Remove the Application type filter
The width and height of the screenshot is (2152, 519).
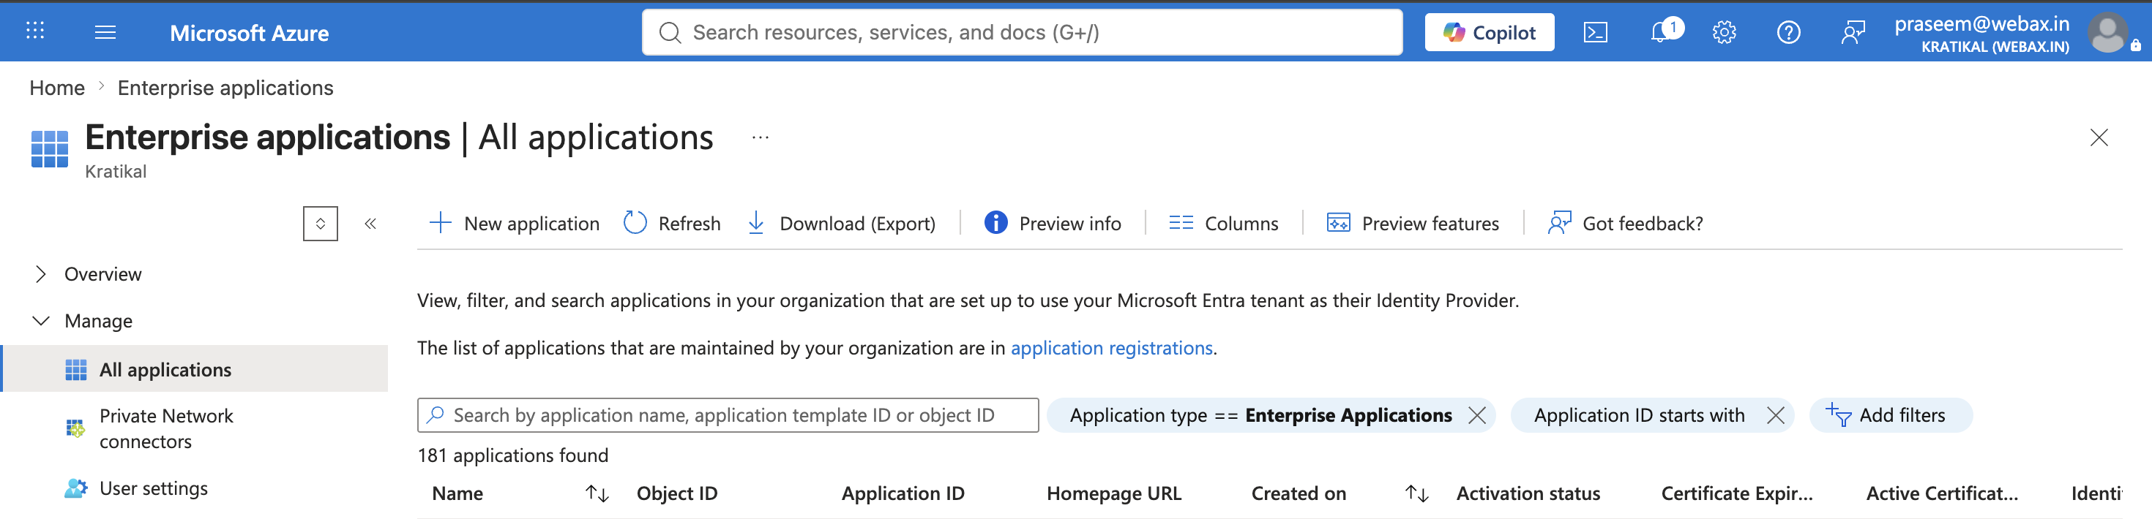click(x=1477, y=414)
